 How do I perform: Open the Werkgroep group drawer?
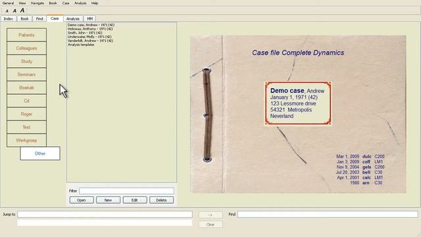point(26,140)
